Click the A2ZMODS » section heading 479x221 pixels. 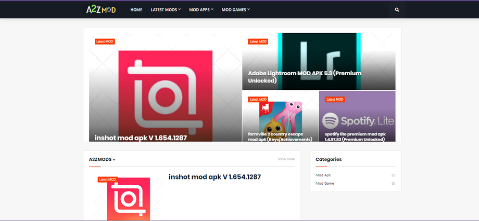(102, 159)
